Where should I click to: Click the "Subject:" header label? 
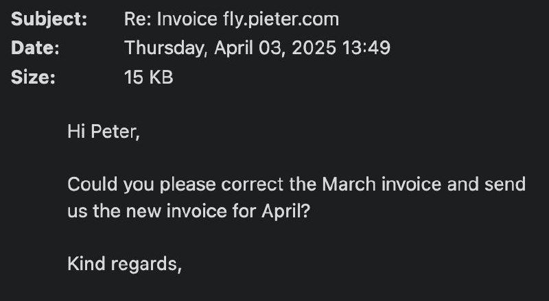[49, 19]
